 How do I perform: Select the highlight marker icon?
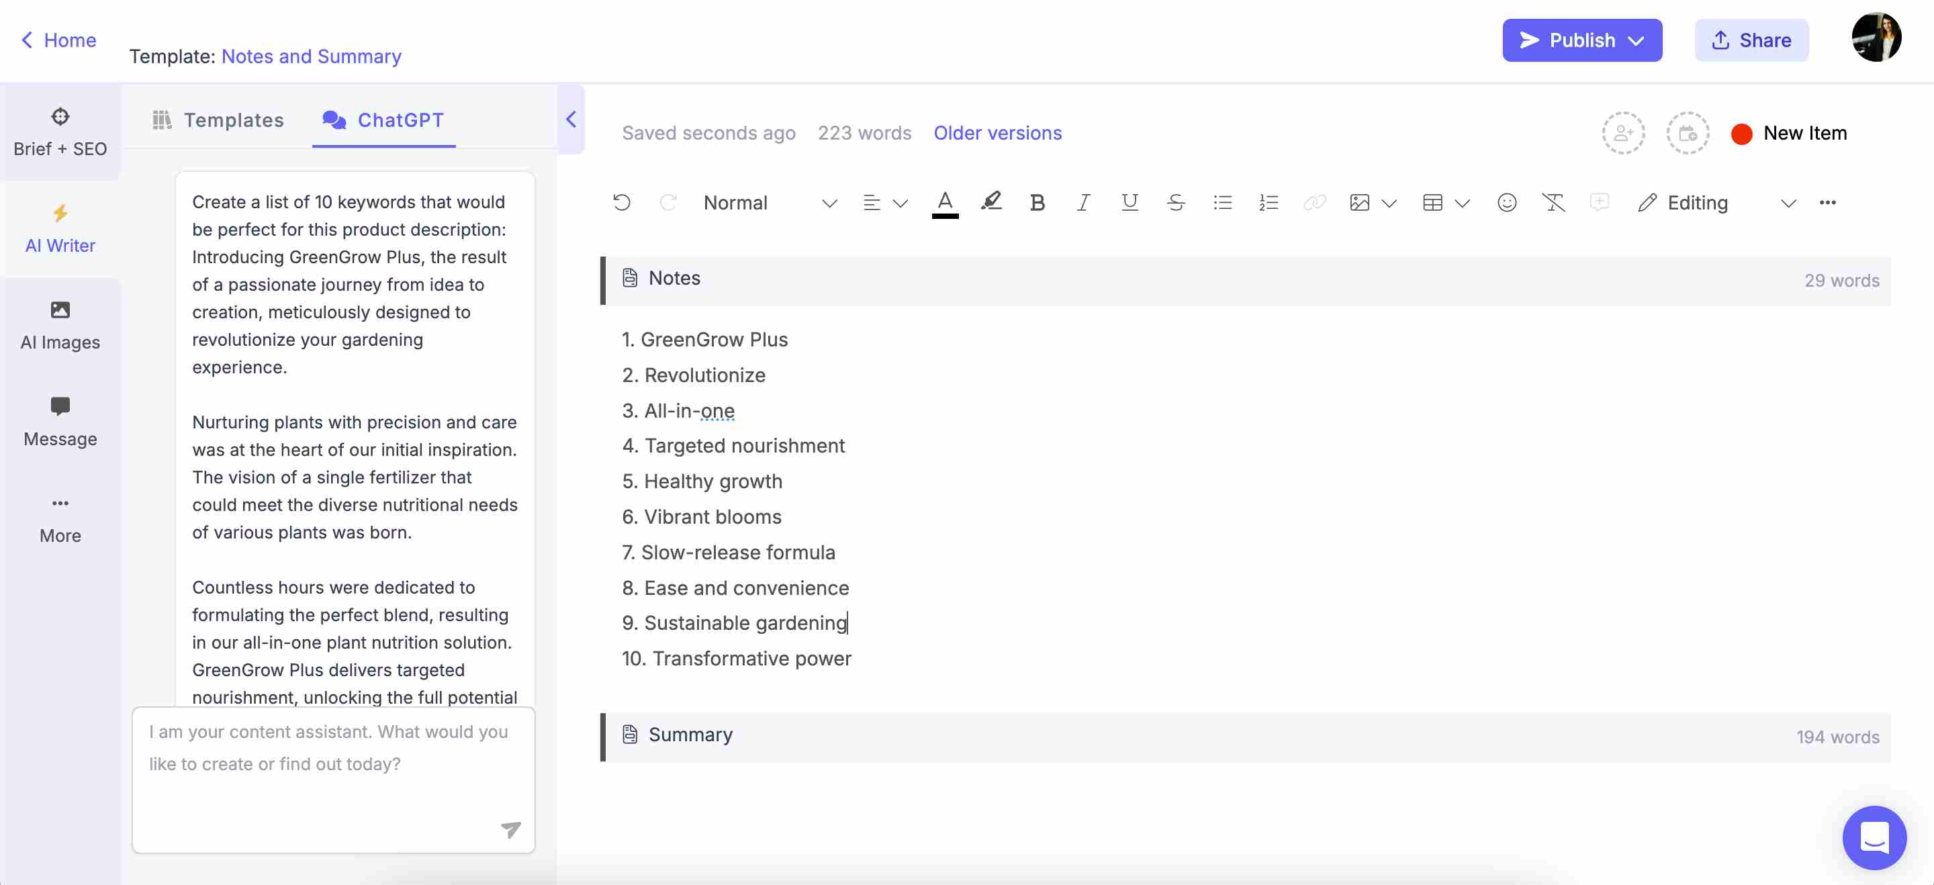(991, 202)
